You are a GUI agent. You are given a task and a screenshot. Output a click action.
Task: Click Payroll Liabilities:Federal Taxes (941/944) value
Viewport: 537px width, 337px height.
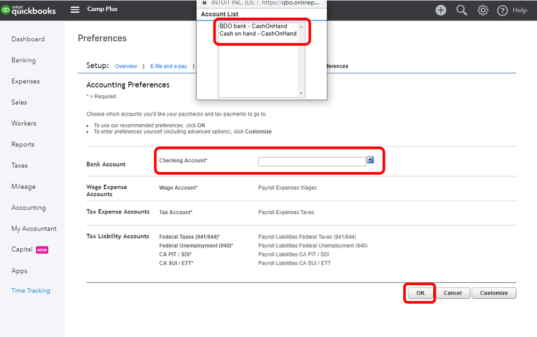coord(307,237)
